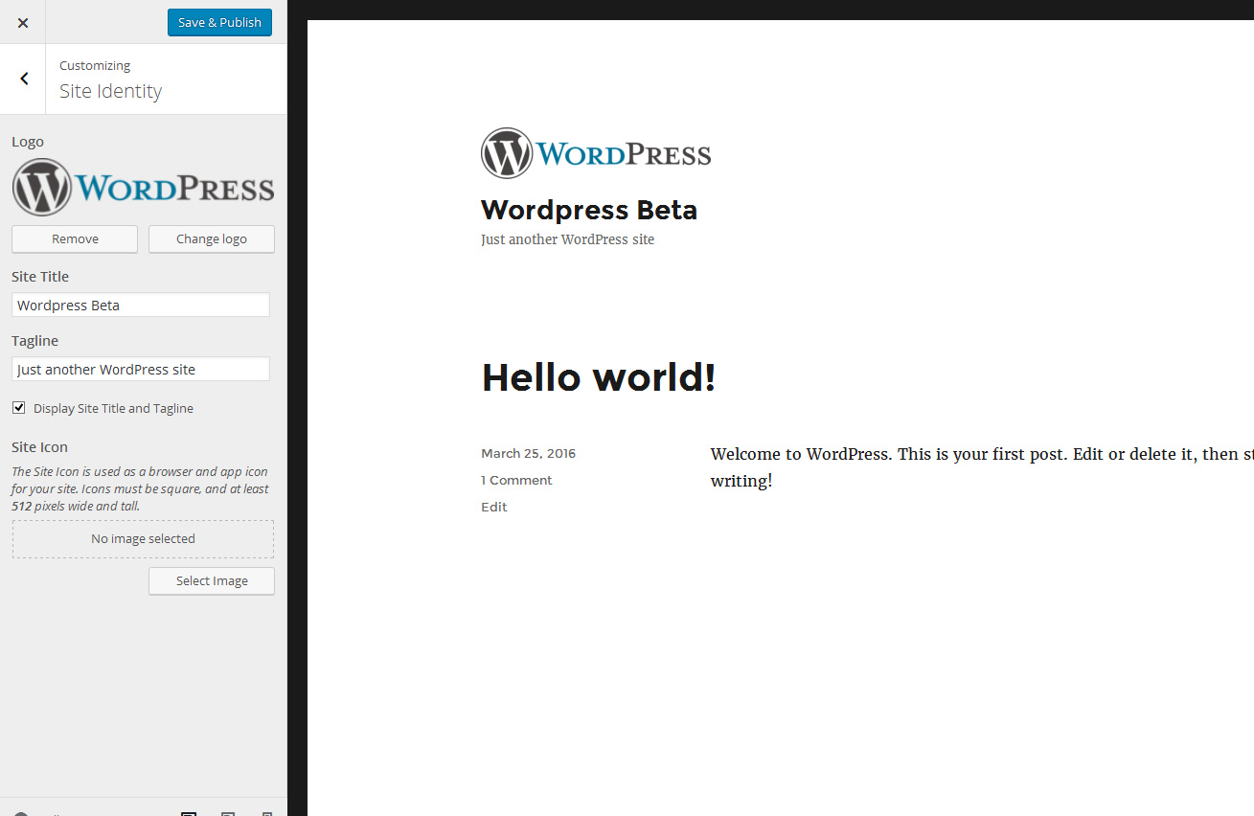The width and height of the screenshot is (1254, 816).
Task: Click the Save & Publish button
Action: pyautogui.click(x=219, y=22)
